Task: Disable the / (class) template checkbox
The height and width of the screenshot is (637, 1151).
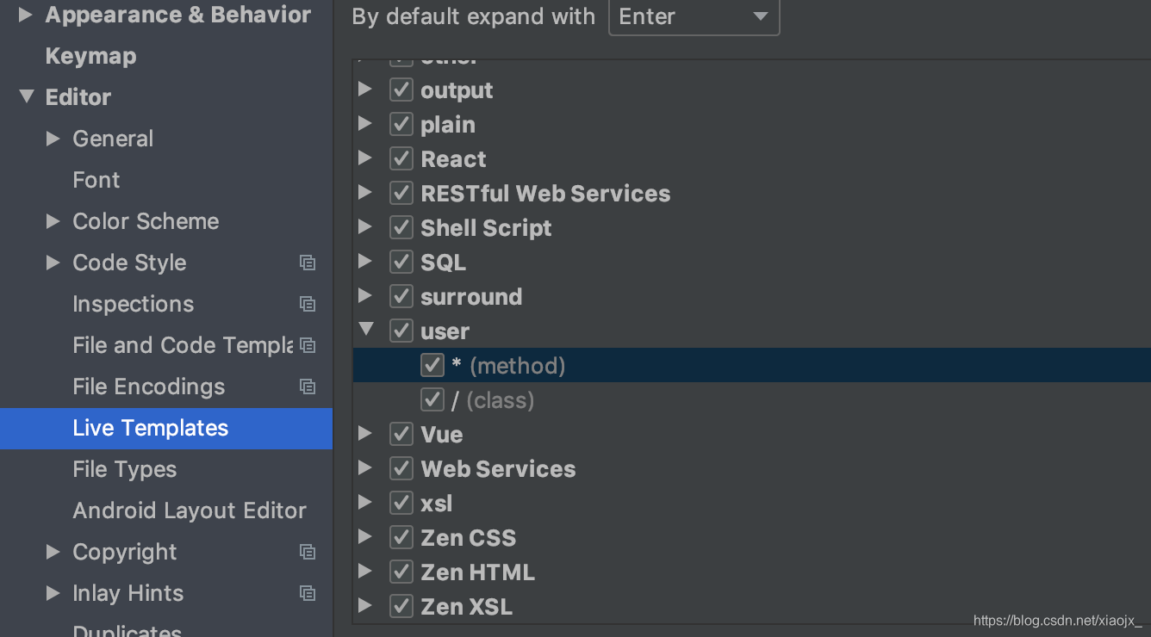Action: coord(432,399)
